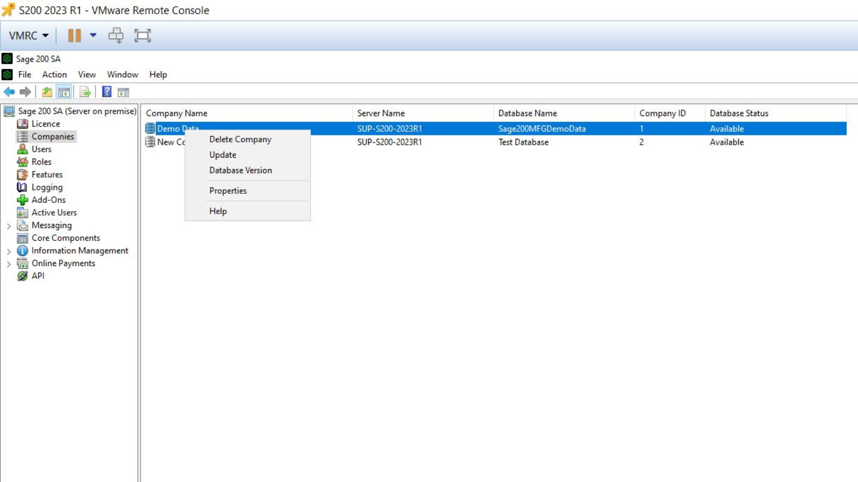Screen dimensions: 858x482
Task: Sort by Database Status column header
Action: pos(775,113)
